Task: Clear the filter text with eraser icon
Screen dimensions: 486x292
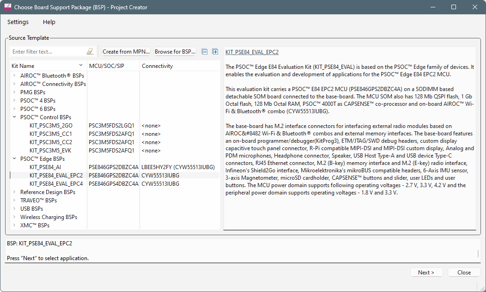Action: (x=90, y=52)
